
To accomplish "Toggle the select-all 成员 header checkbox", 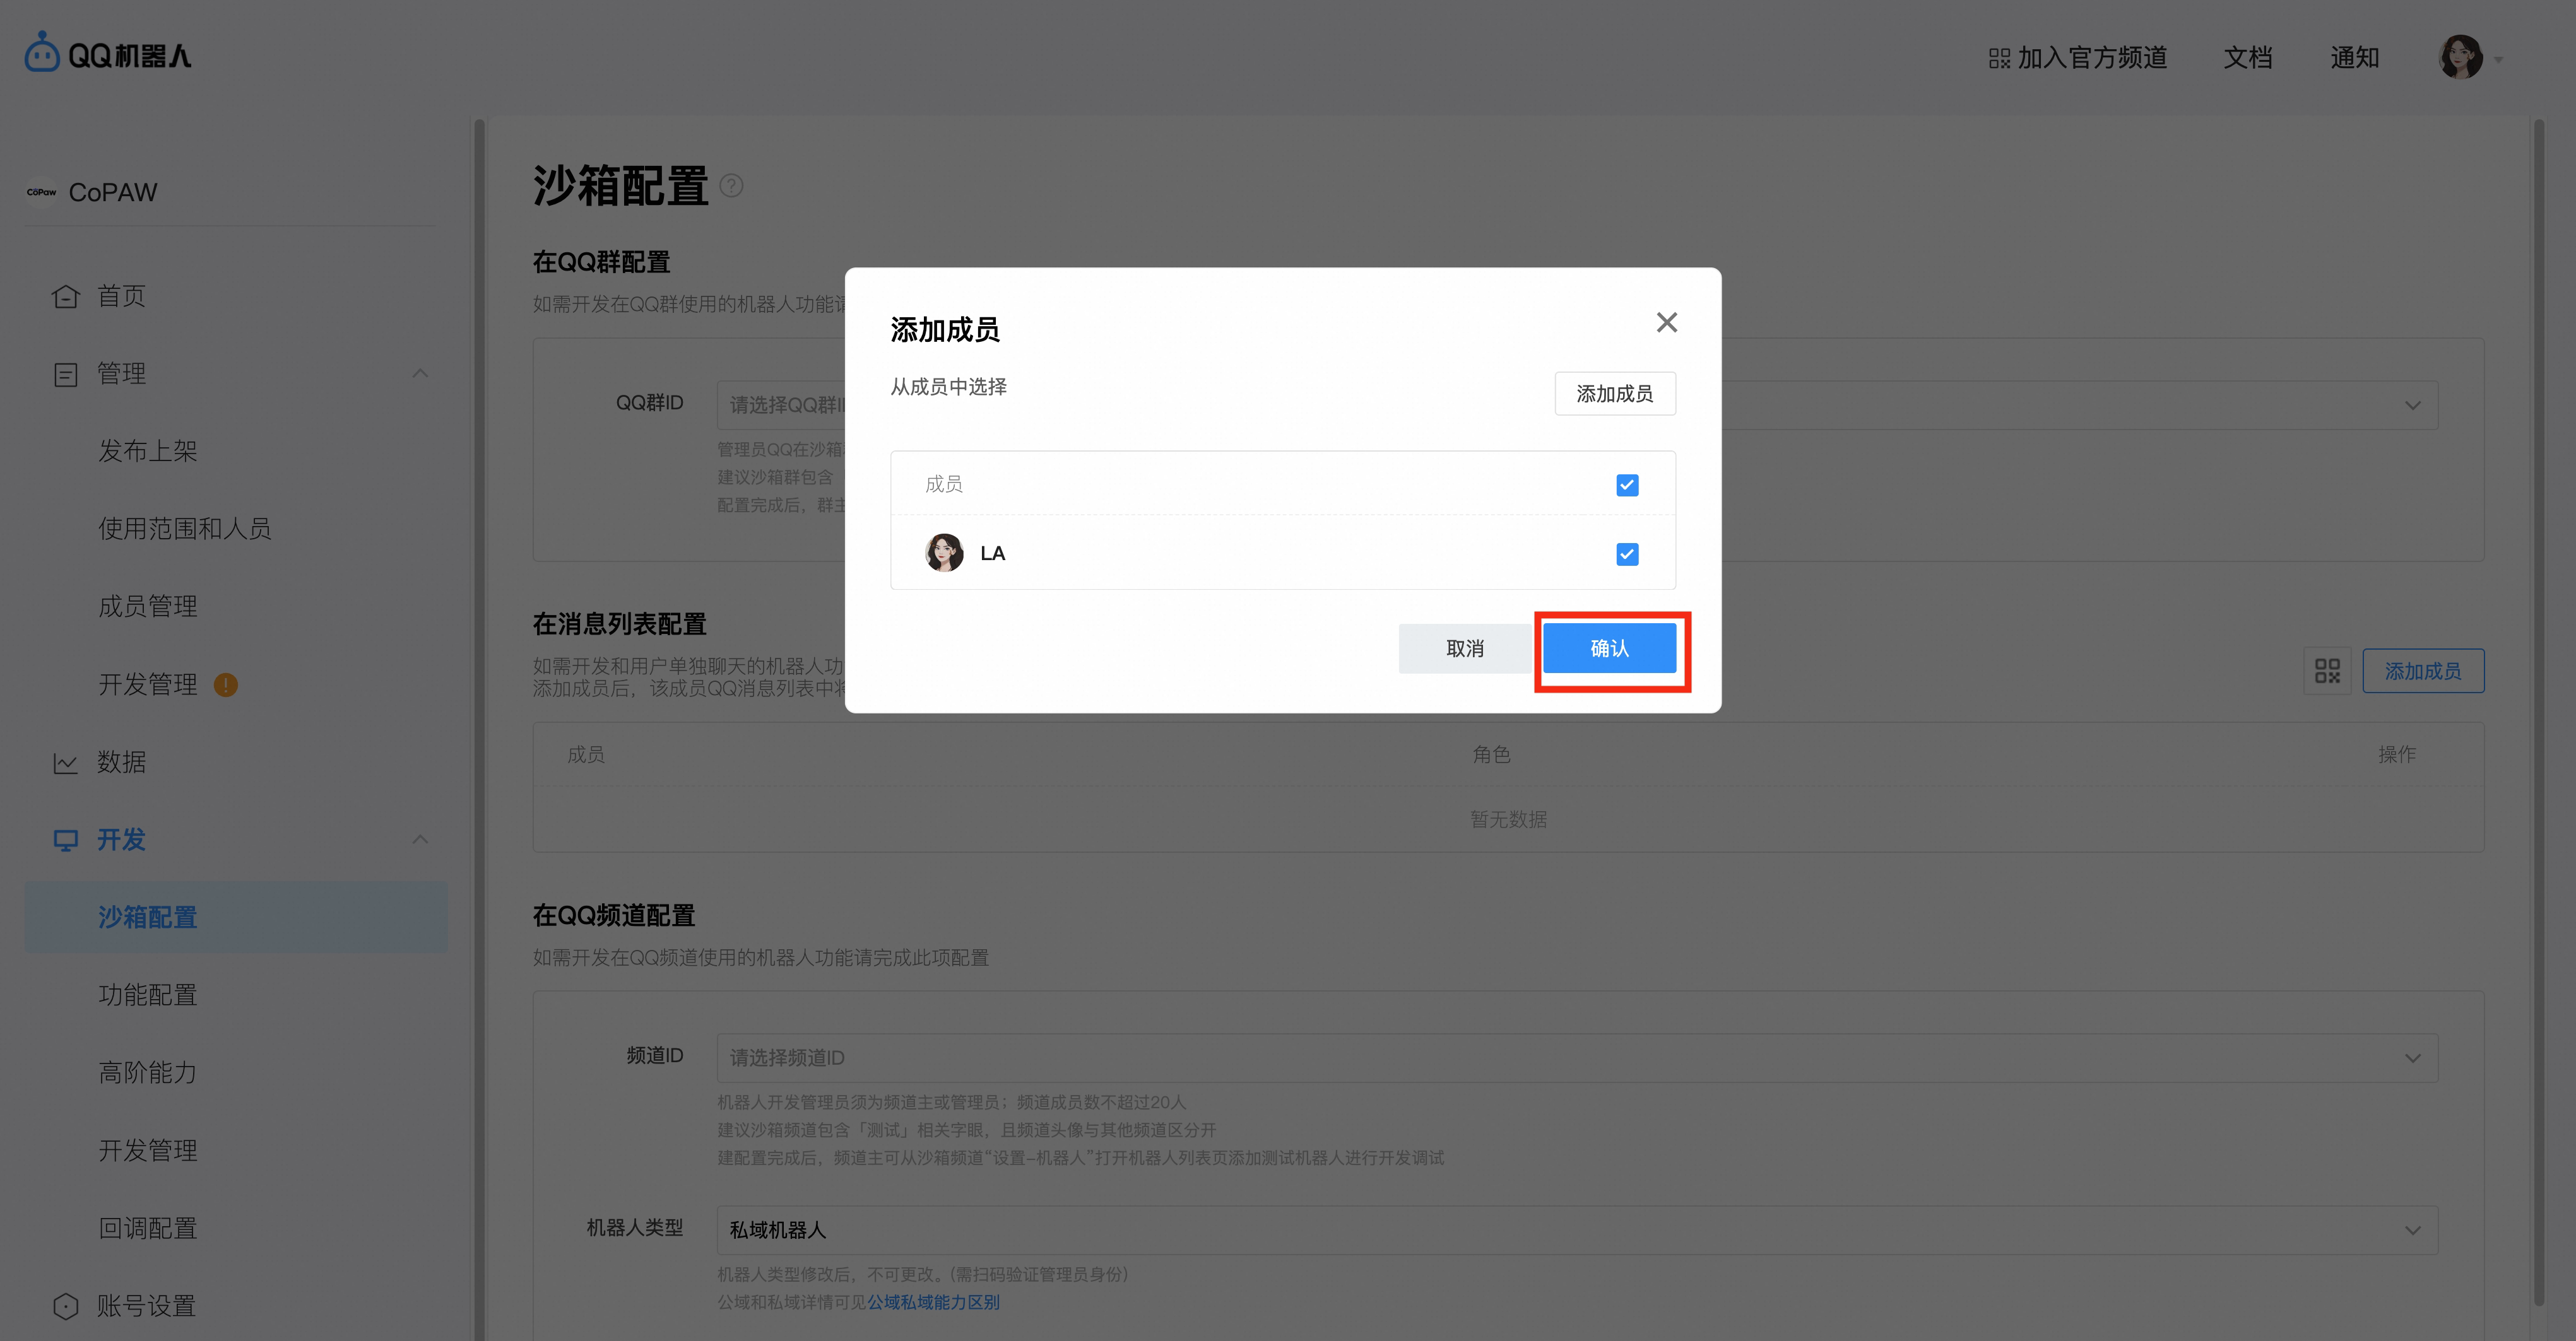I will (x=1627, y=484).
